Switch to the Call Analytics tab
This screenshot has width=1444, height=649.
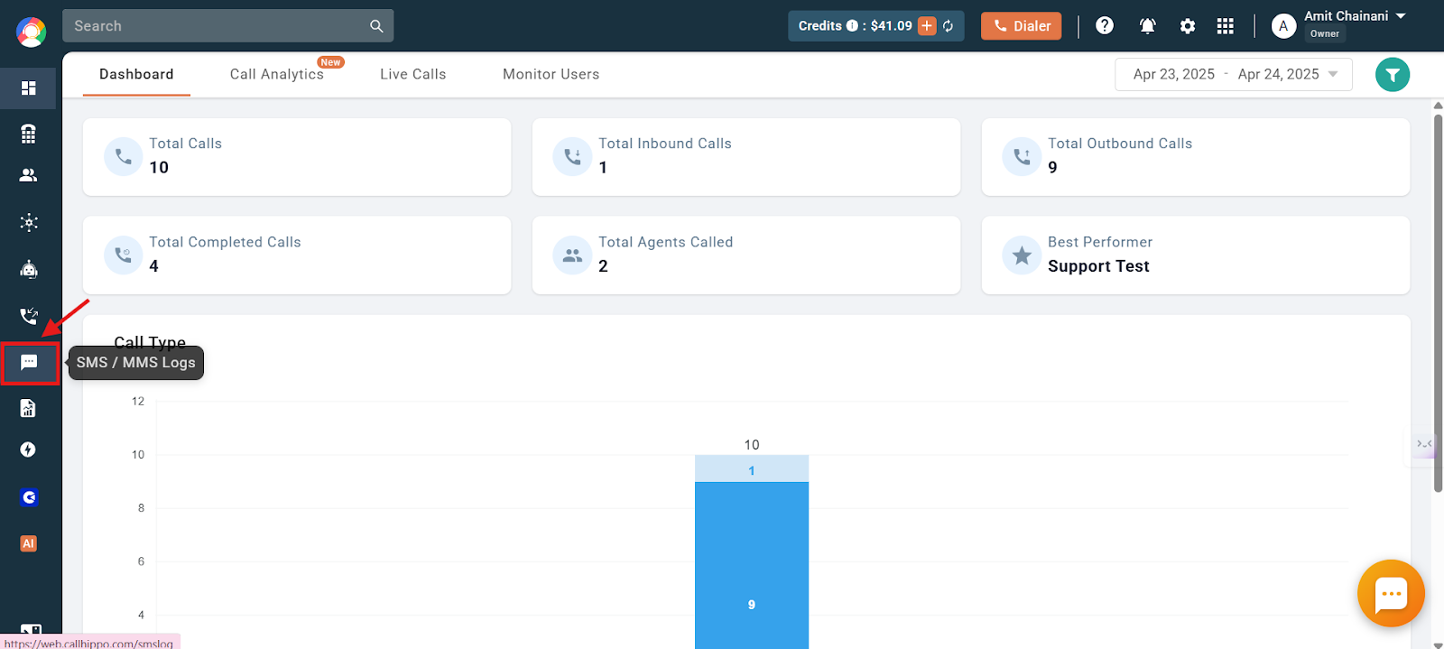pyautogui.click(x=277, y=74)
